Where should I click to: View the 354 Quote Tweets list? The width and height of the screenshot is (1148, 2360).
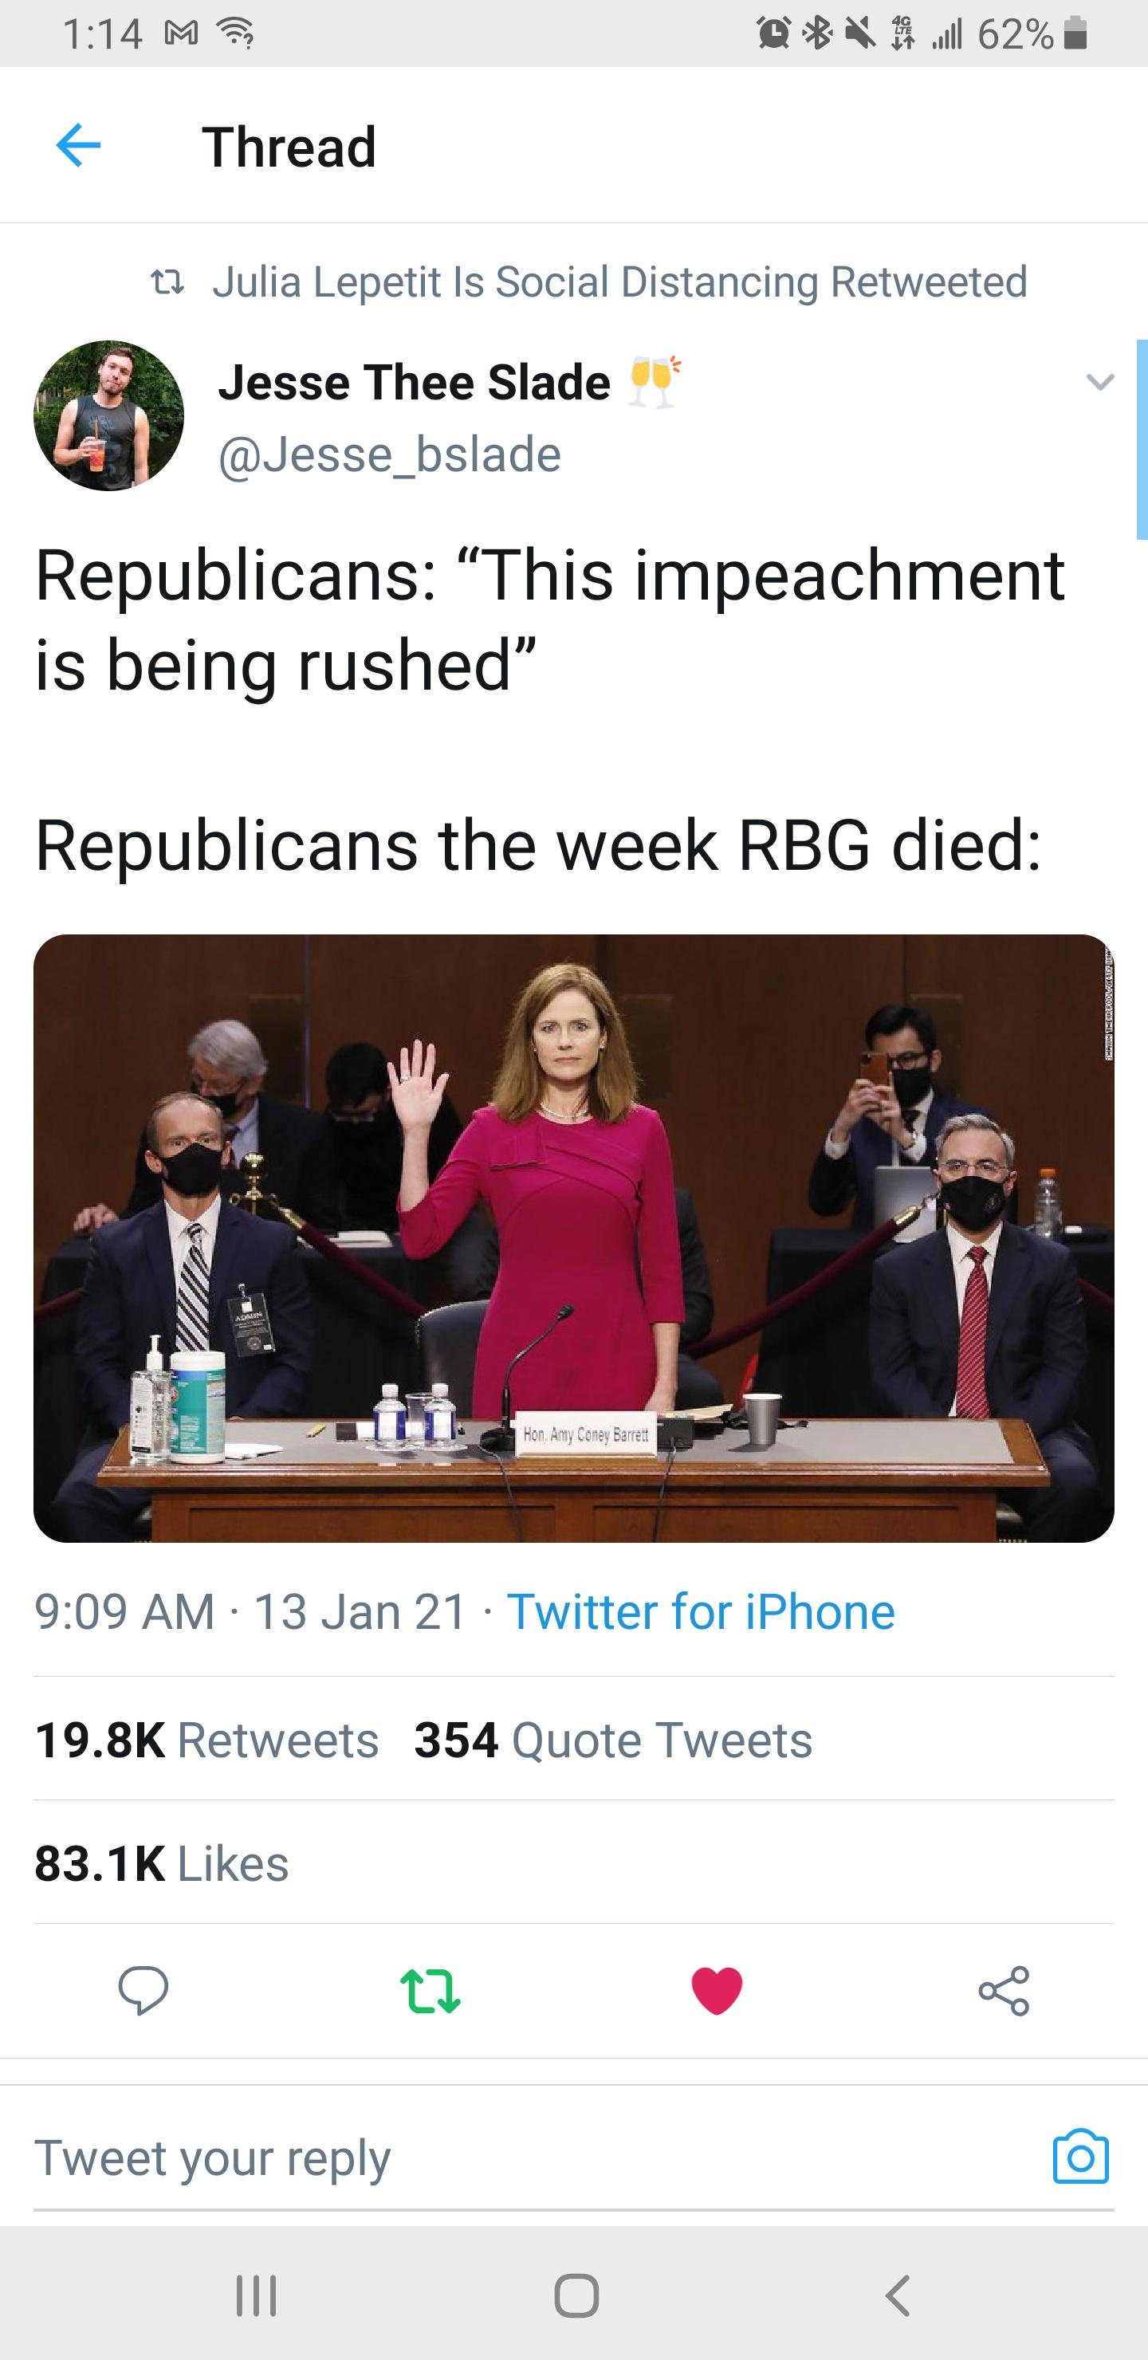tap(613, 1740)
